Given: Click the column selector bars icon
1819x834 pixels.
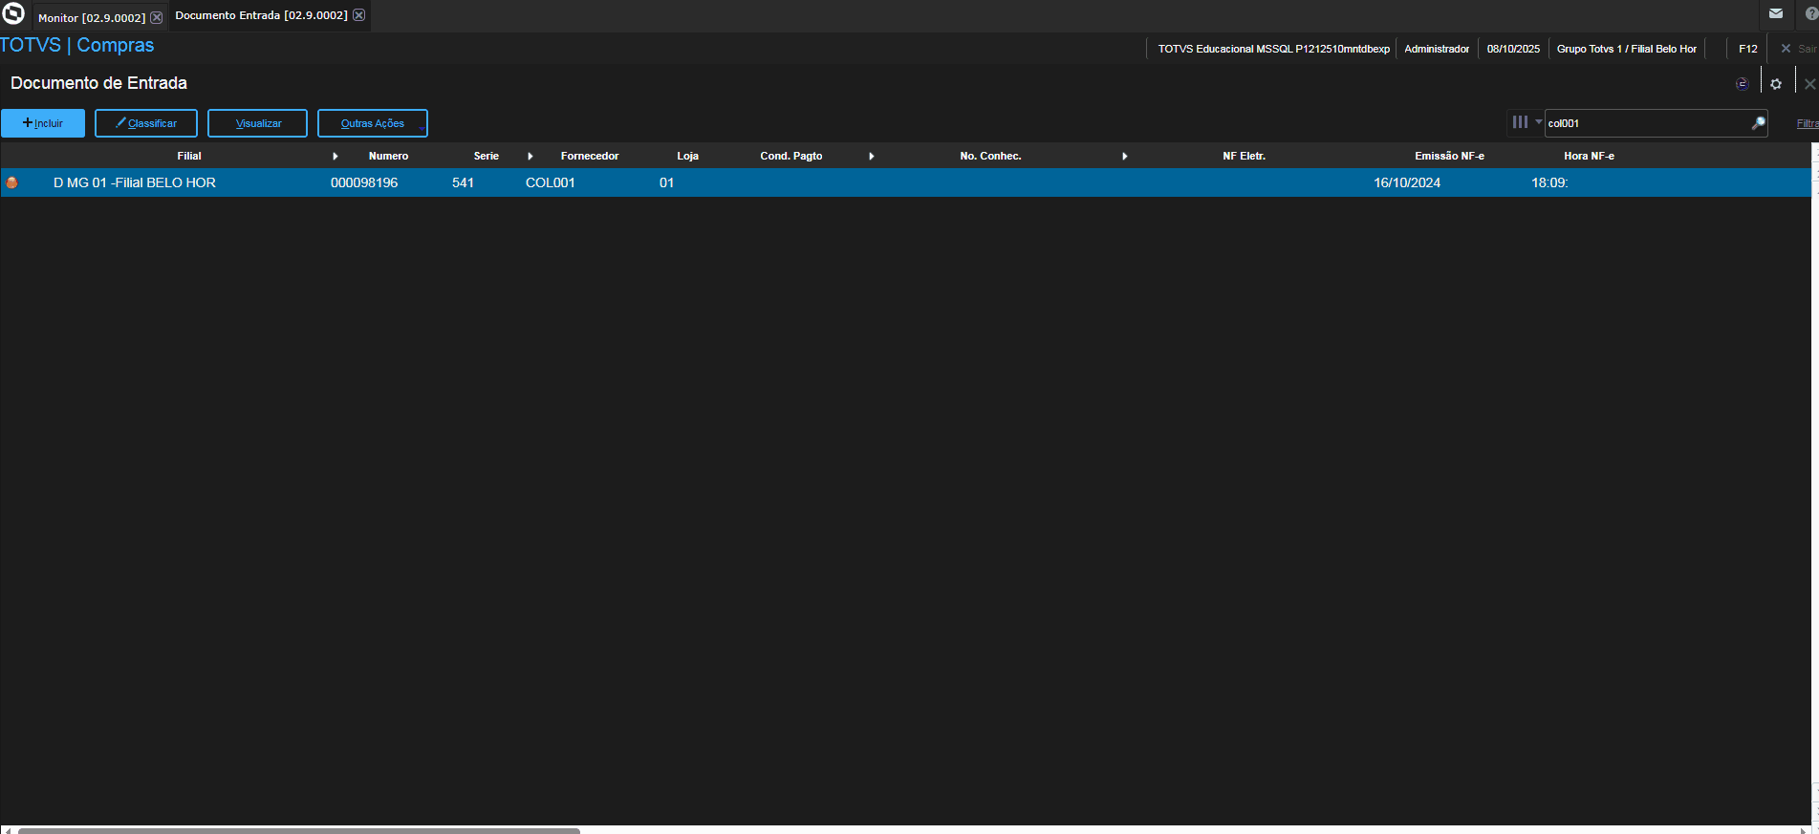Looking at the screenshot, I should click(1520, 122).
